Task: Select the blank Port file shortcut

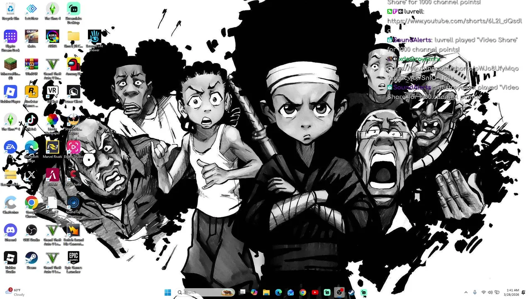Action: (52, 205)
